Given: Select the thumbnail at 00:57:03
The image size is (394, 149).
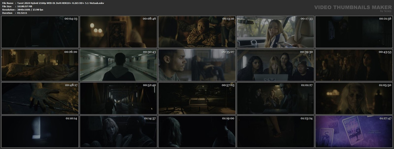Looking at the screenshot, I should (x=197, y=98).
